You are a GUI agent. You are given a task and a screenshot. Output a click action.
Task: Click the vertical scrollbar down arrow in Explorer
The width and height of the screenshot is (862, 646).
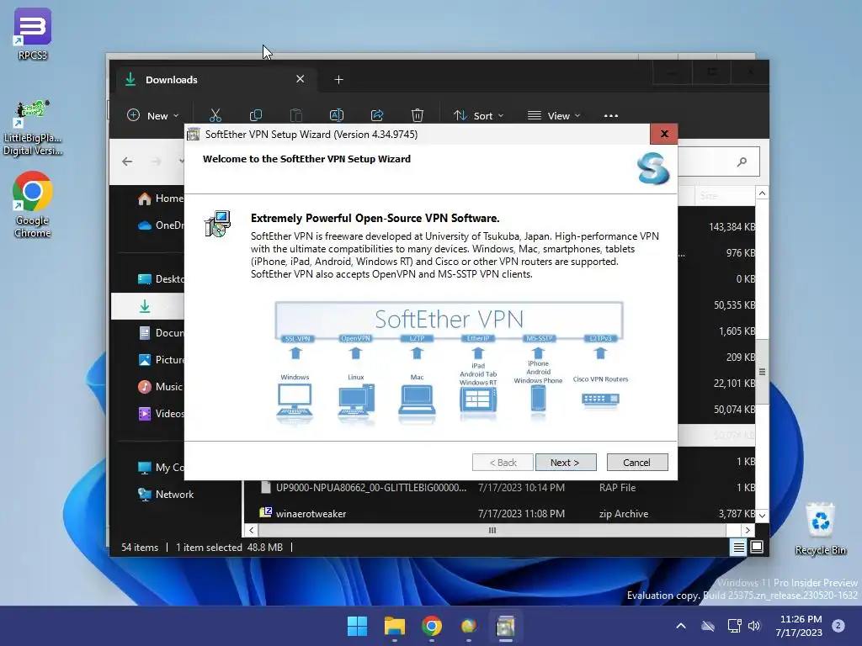tap(762, 516)
